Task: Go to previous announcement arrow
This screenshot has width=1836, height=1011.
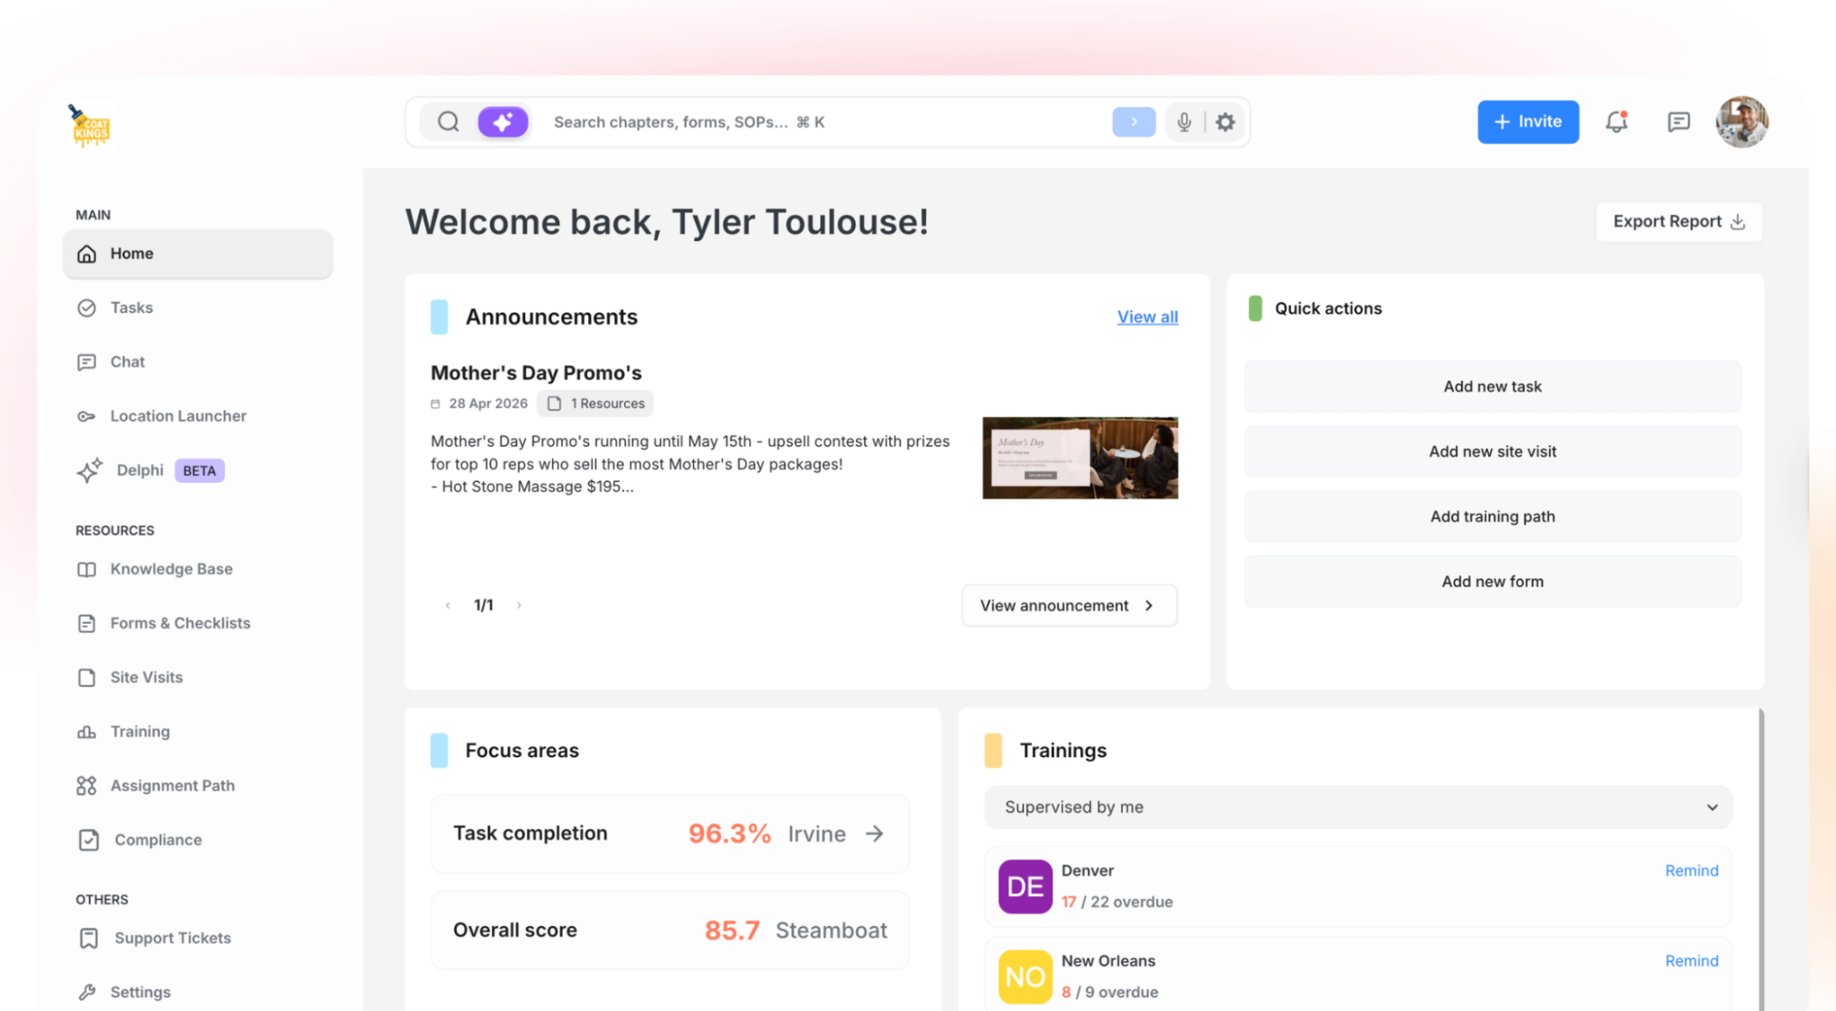Action: pos(447,606)
